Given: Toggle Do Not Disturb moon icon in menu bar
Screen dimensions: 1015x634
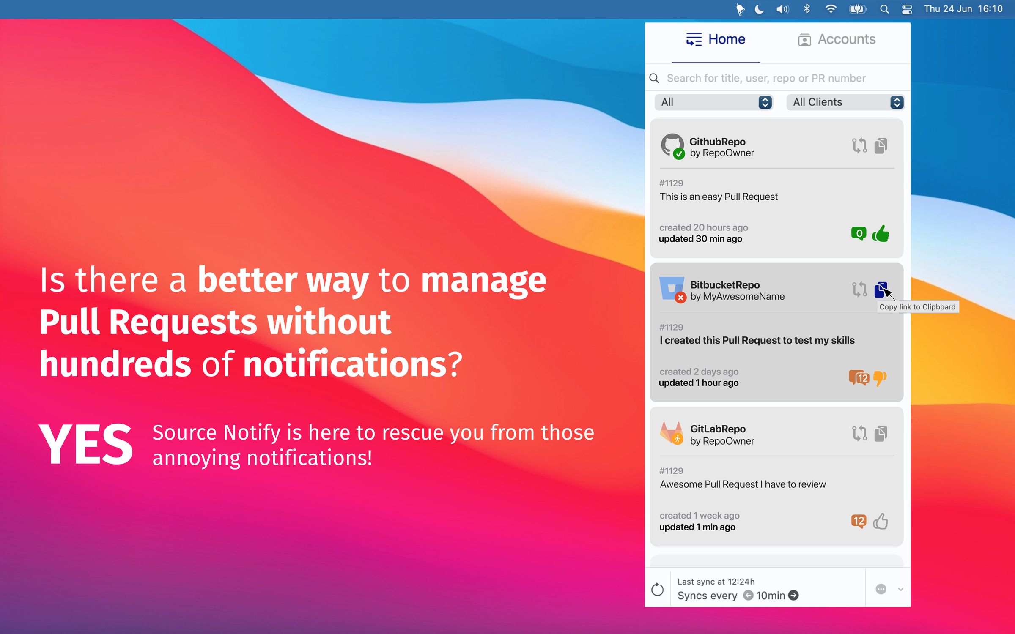Looking at the screenshot, I should (759, 9).
